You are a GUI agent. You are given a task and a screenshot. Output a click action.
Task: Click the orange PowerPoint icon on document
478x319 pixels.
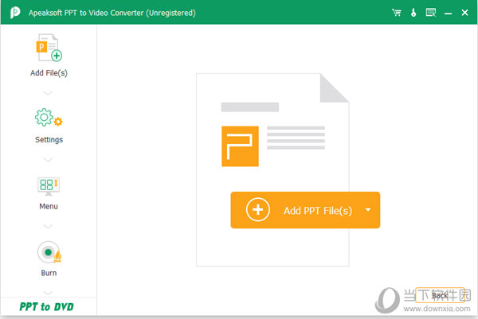(241, 146)
